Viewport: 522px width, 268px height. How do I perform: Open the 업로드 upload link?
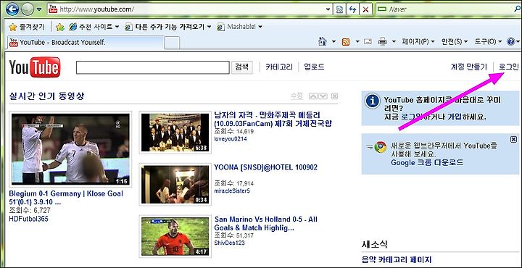[x=314, y=67]
